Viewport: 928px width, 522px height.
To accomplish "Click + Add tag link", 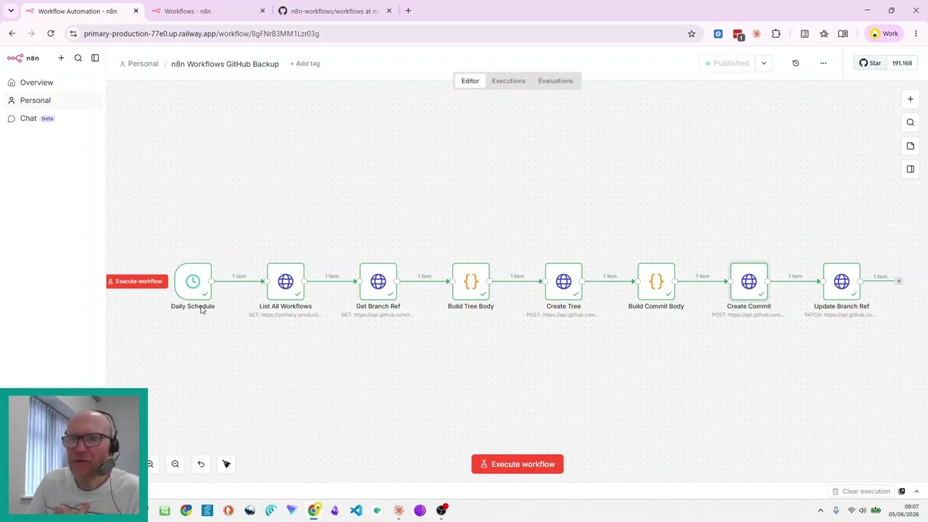I will (x=305, y=64).
